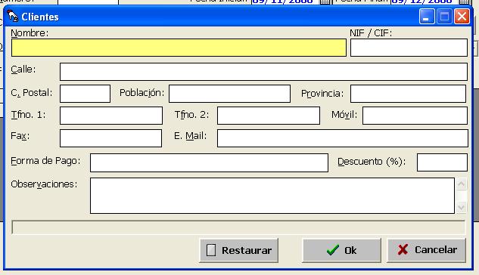
Task: Click the Observaciones scrollbar up arrow
Action: coord(461,184)
